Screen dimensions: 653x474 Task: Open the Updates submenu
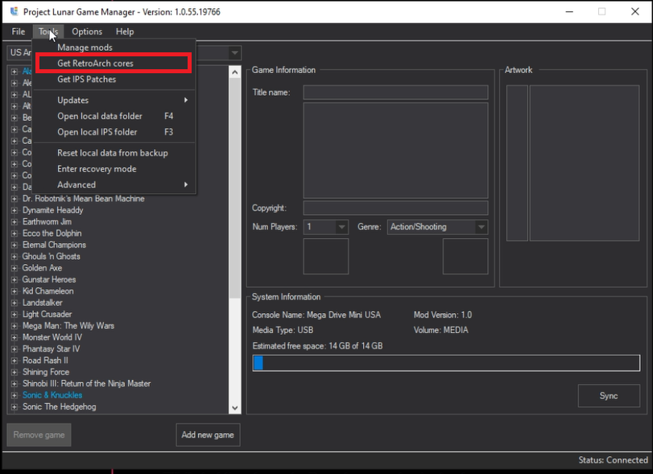point(114,101)
